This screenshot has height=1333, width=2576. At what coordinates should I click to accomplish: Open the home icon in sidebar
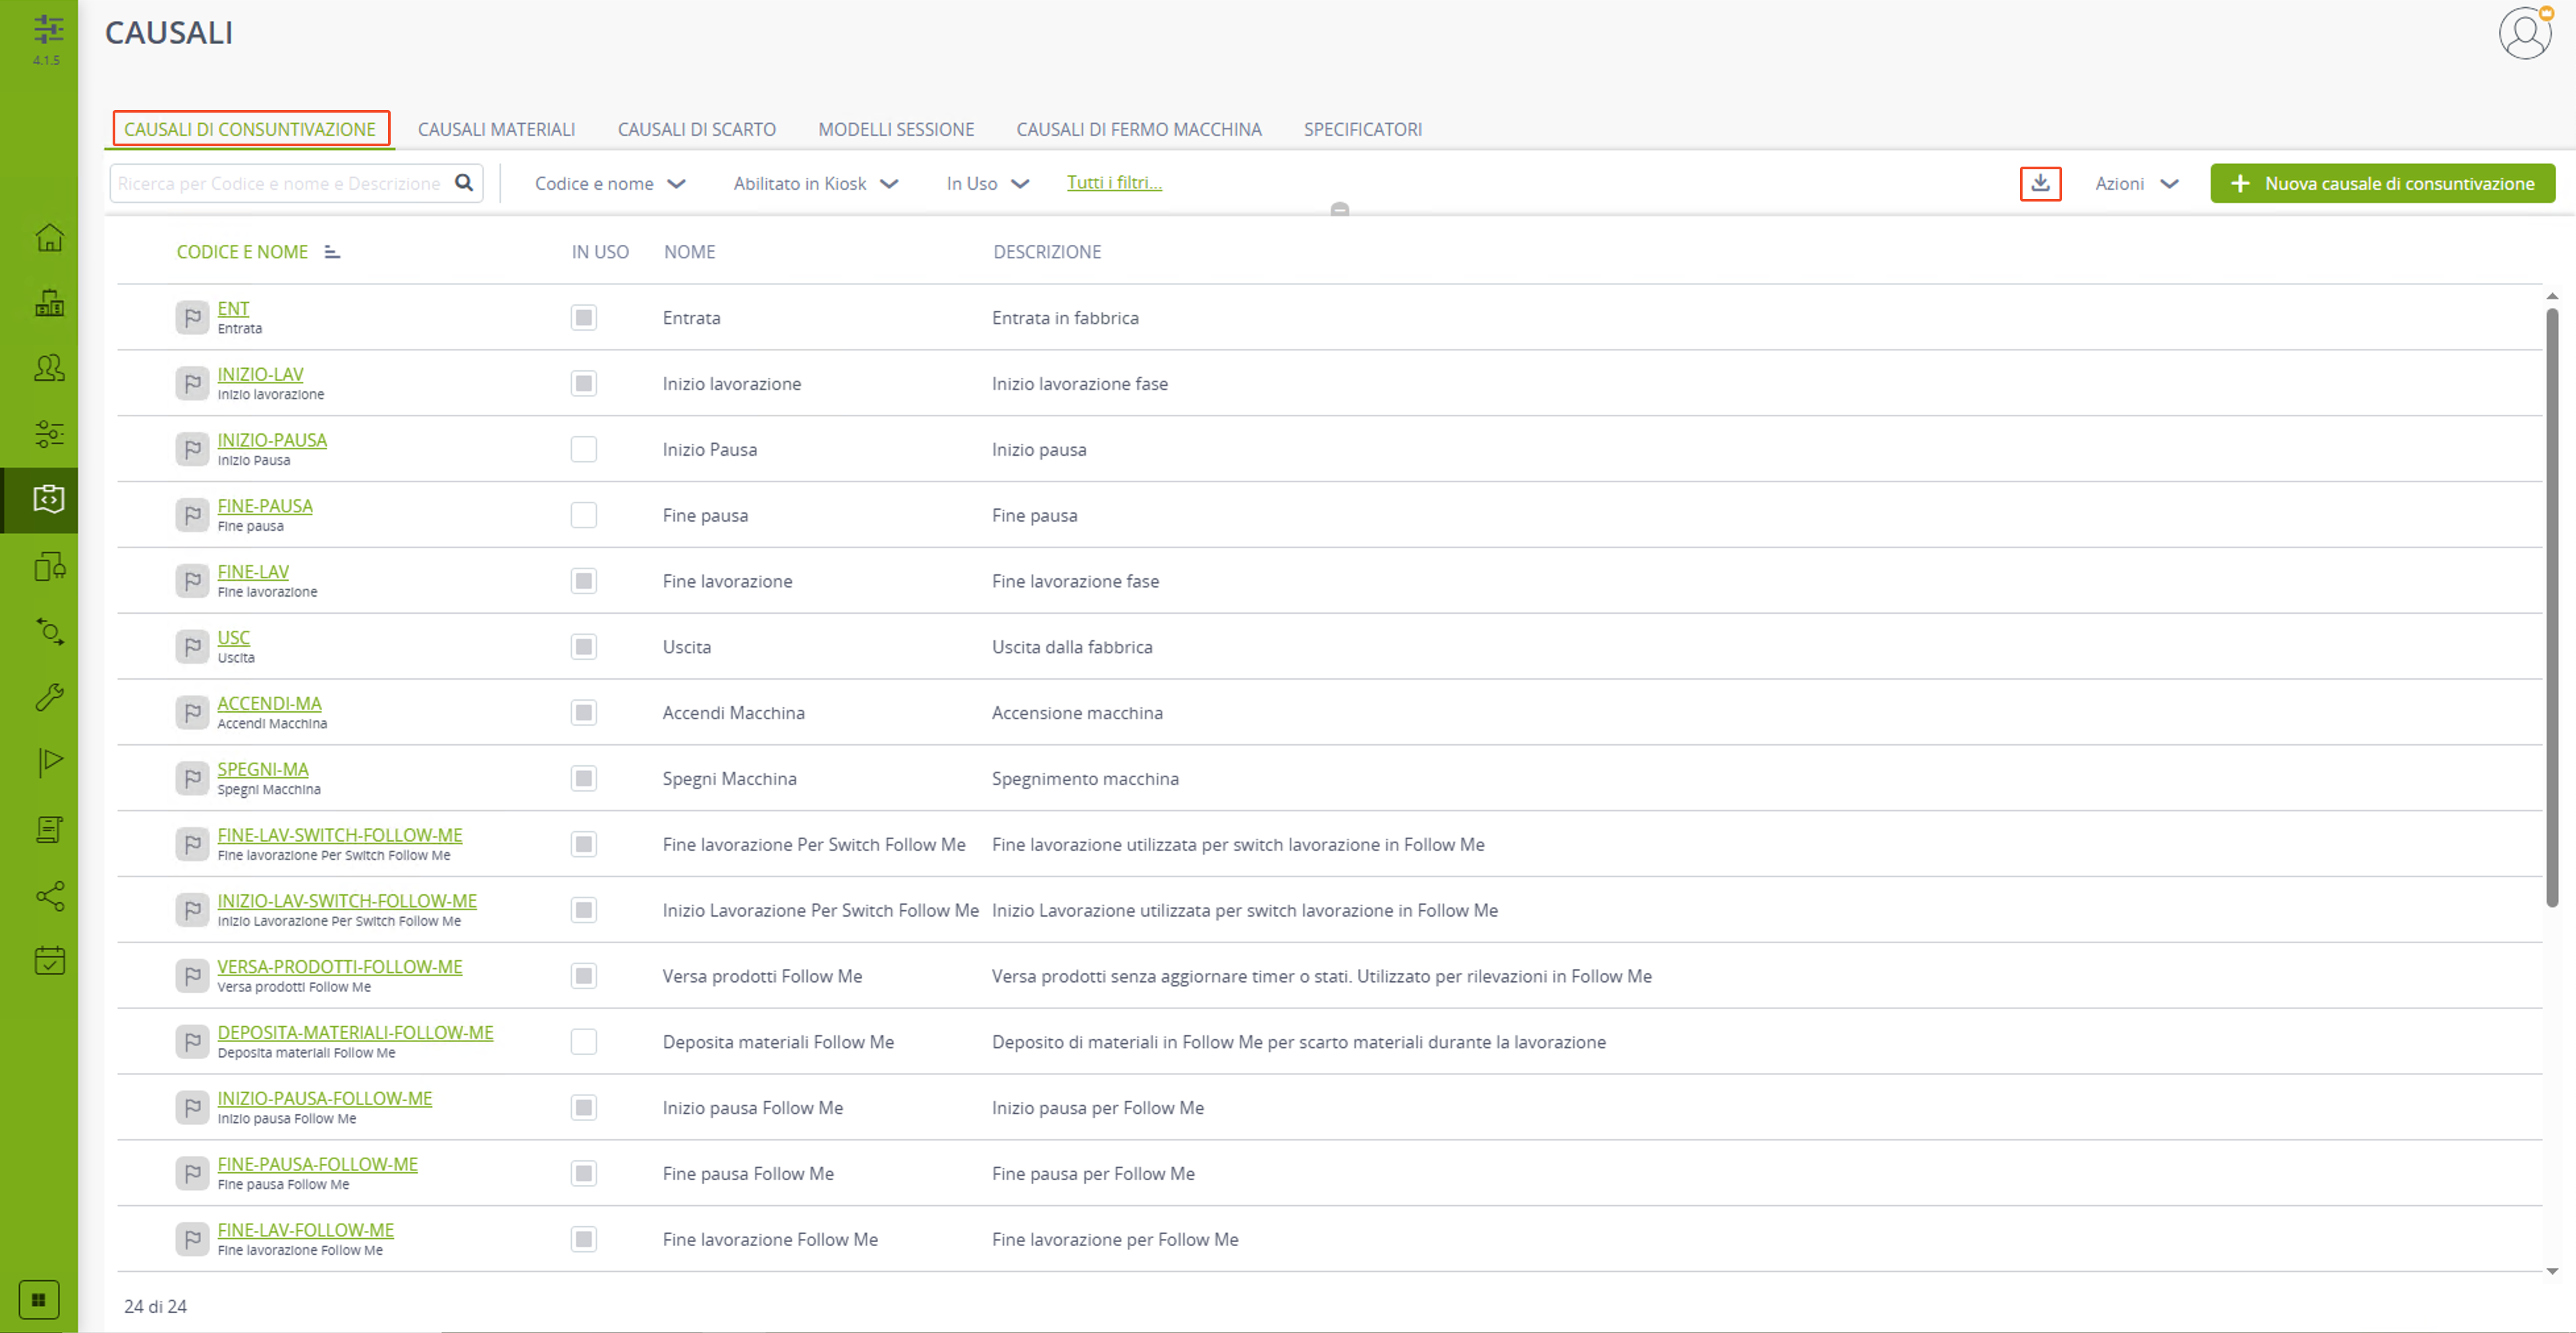click(x=49, y=238)
